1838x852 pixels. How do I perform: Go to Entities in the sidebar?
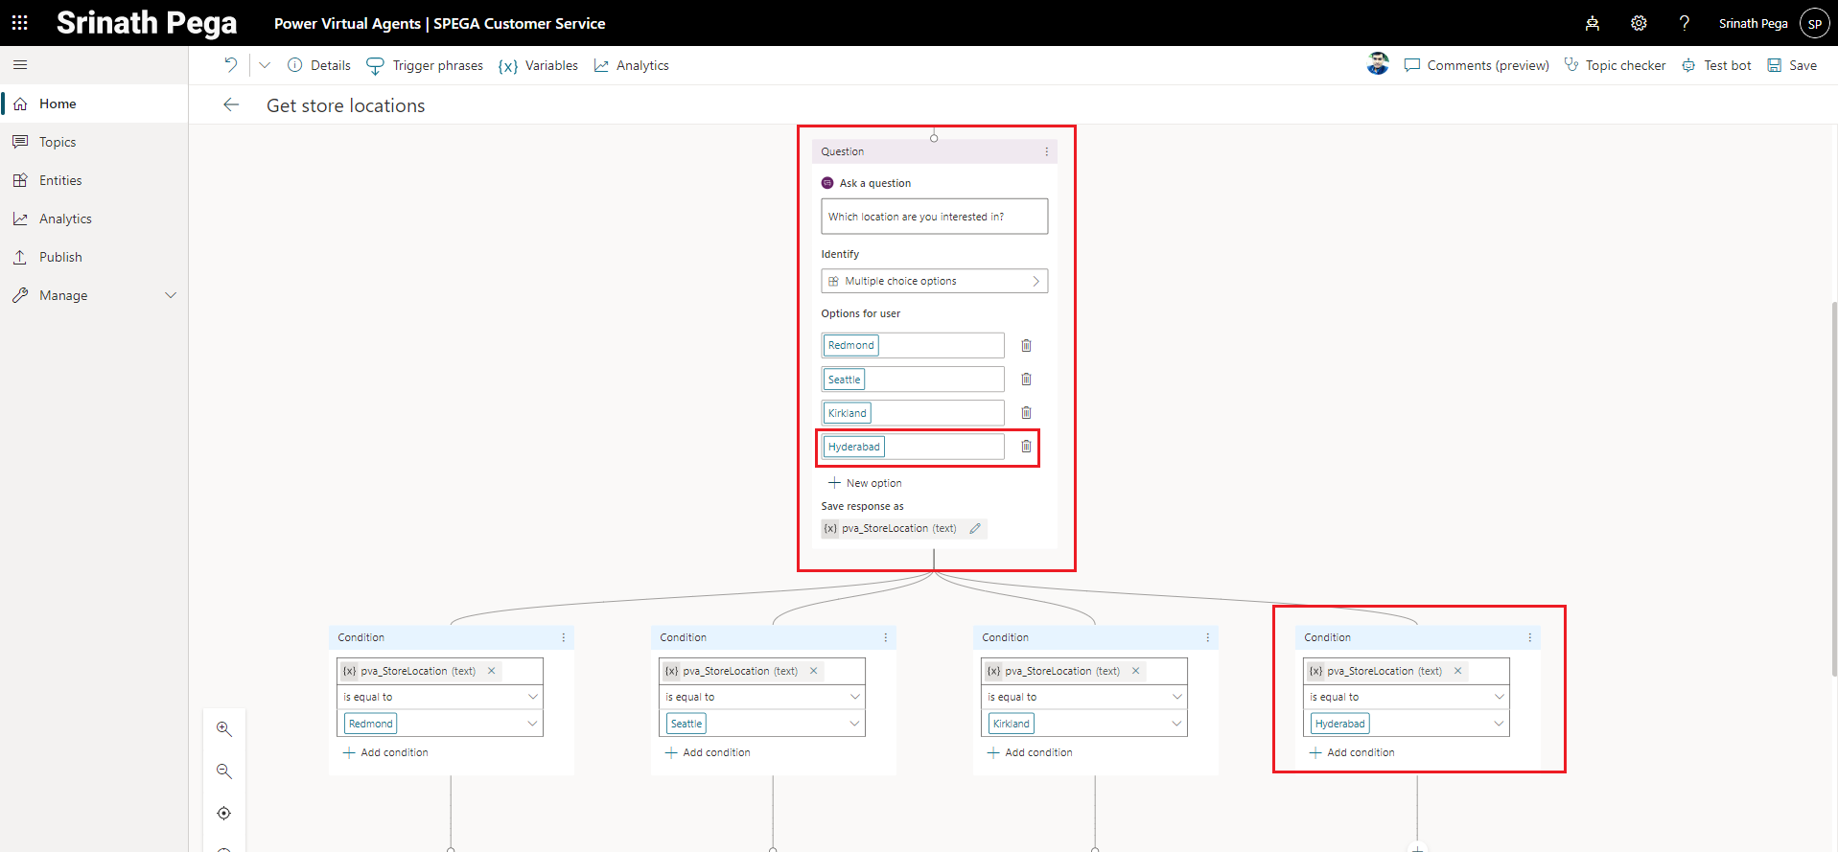coord(60,180)
